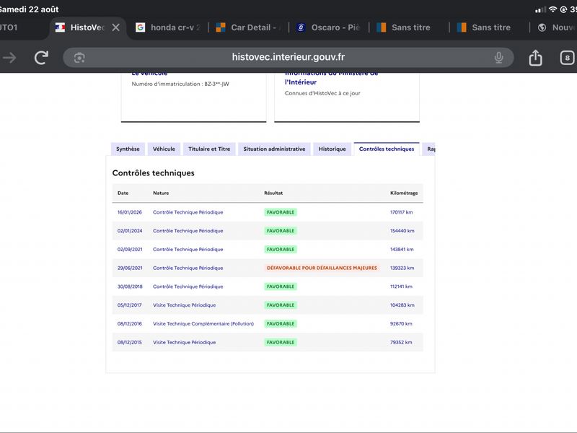Switch to the honda cr-v Google tab
Image resolution: width=577 pixels, height=433 pixels.
(x=168, y=27)
